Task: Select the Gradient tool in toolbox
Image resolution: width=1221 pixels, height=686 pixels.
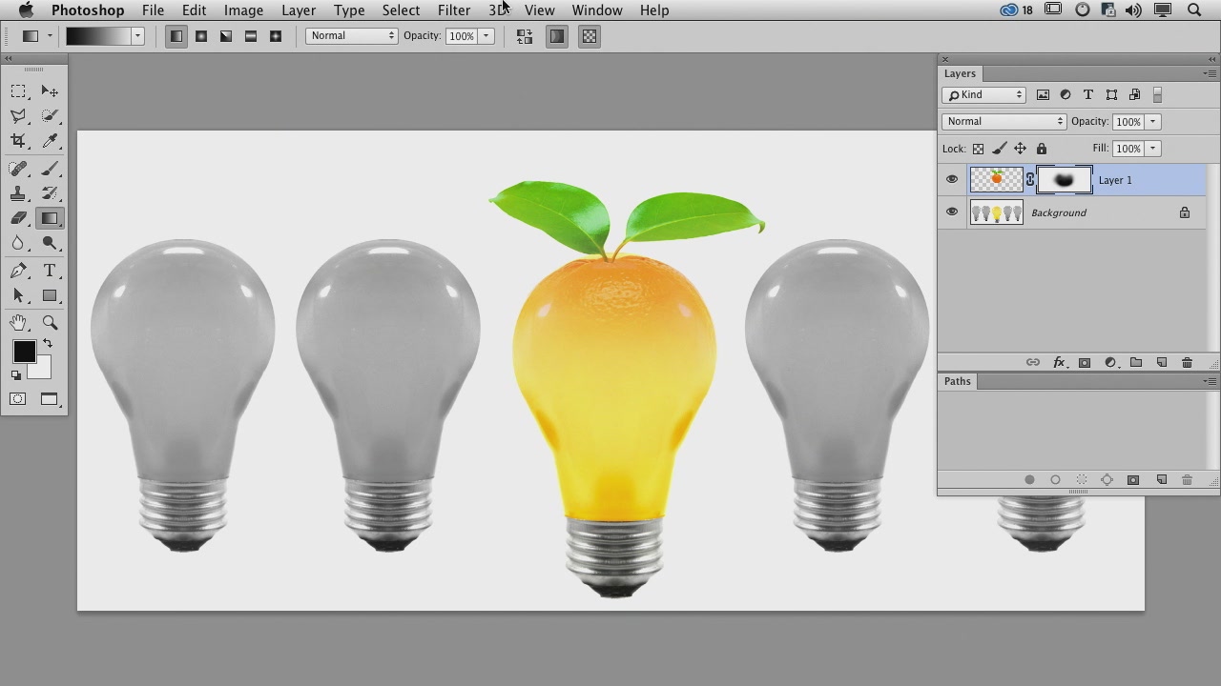Action: pyautogui.click(x=50, y=218)
